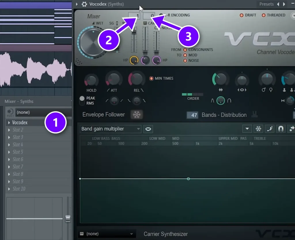Image resolution: width=295 pixels, height=240 pixels.
Task: Click the mixer track volume fader handle
Action: coord(68,219)
